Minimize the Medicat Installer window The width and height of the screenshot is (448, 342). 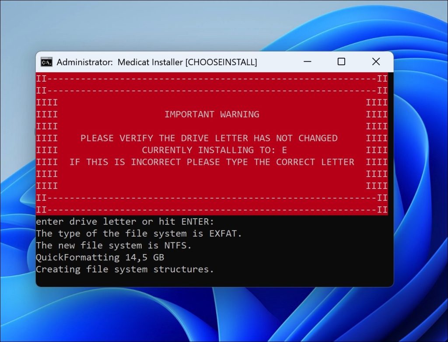point(307,61)
